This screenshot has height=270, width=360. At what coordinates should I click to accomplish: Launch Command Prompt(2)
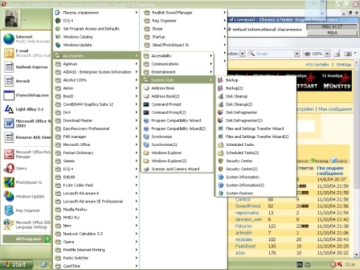tap(177, 112)
